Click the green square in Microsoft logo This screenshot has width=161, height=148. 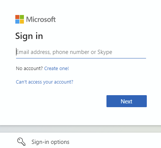[x=22, y=17]
